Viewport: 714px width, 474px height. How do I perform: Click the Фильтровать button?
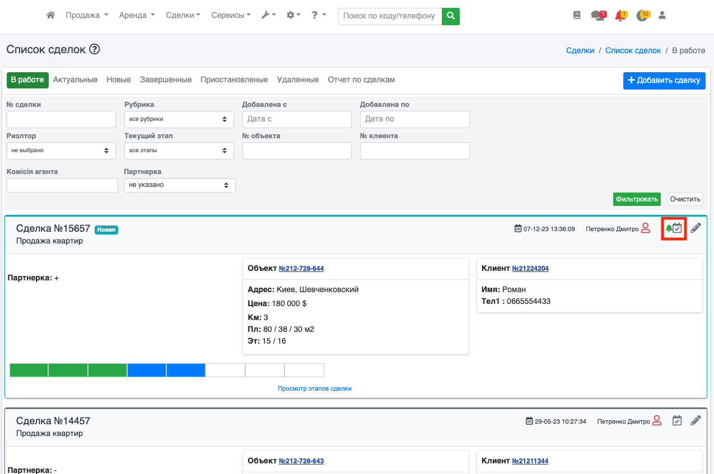pyautogui.click(x=637, y=199)
